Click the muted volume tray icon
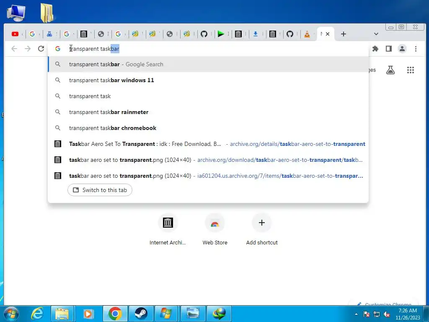Viewport: 429px width, 322px height. click(387, 314)
